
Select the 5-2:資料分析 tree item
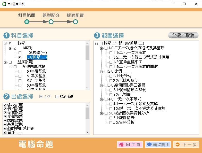[x=124, y=123]
